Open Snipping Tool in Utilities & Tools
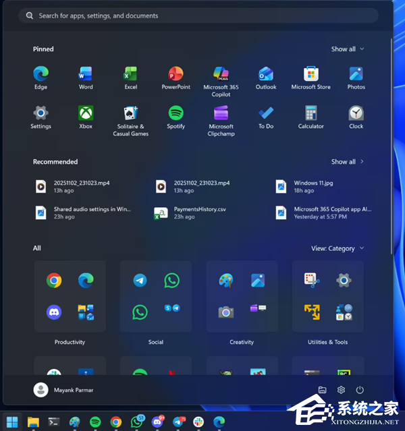The width and height of the screenshot is (405, 431). pos(312,281)
